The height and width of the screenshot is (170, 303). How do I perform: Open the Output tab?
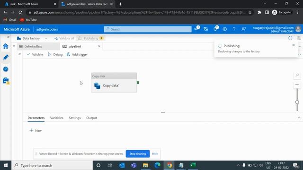point(91,118)
